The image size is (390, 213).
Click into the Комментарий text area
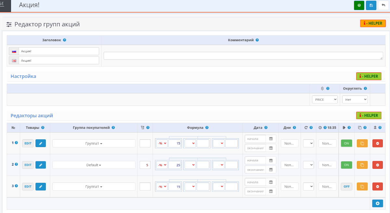[243, 56]
